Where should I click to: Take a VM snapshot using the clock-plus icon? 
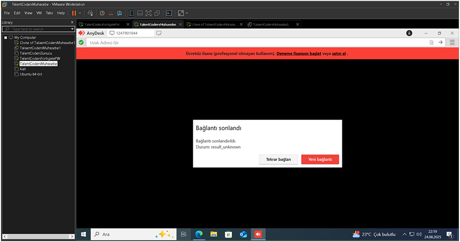pos(102,13)
